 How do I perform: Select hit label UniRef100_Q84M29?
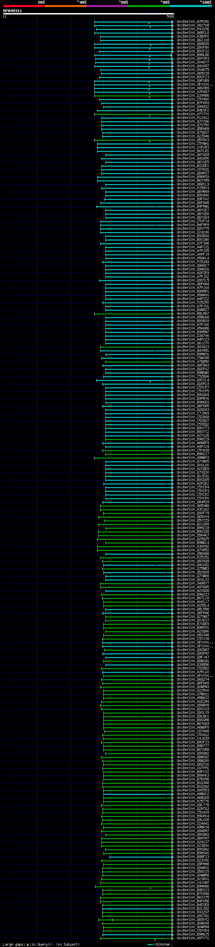point(193,502)
